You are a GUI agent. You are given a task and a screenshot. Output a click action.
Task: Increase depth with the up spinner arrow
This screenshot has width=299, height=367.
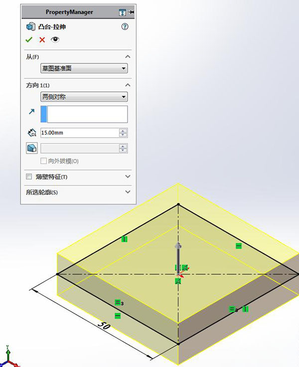tap(123, 131)
